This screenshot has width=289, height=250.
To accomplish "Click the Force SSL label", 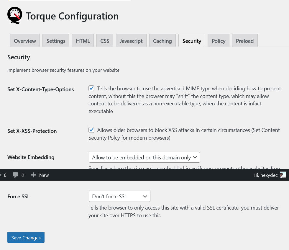I will (x=18, y=197).
